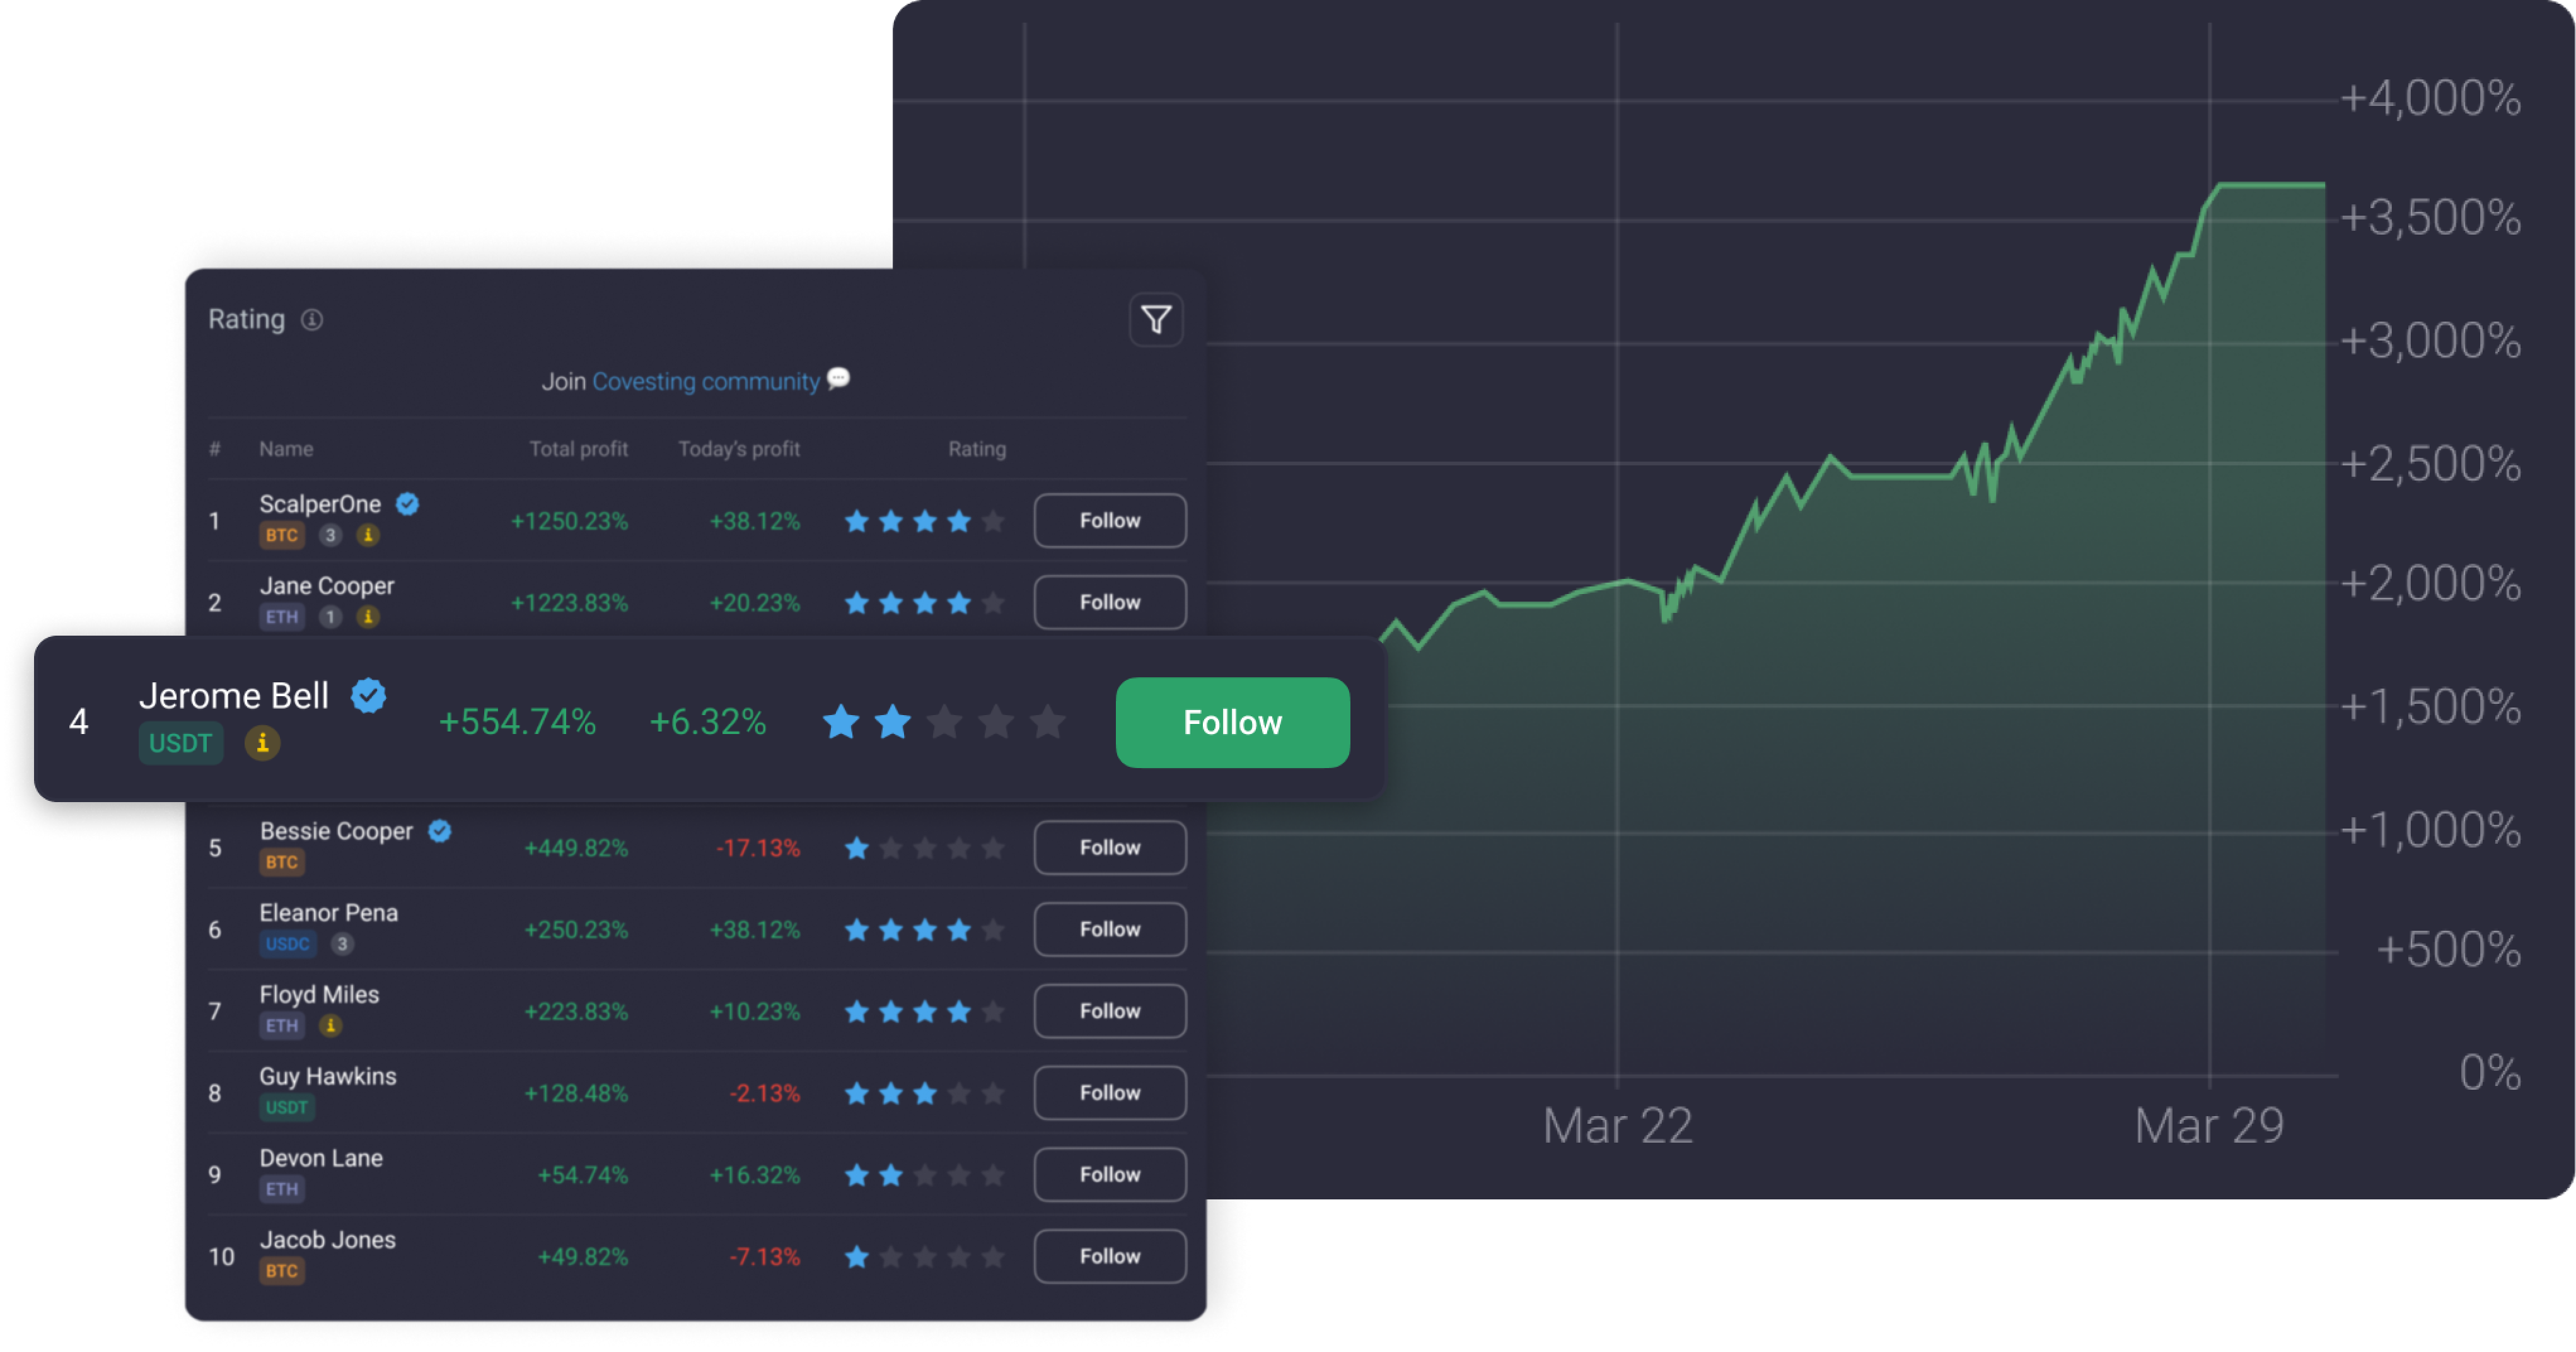Expand the "3" badge next to ScalperOne
Viewport: 2576px width, 1352px height.
[330, 535]
